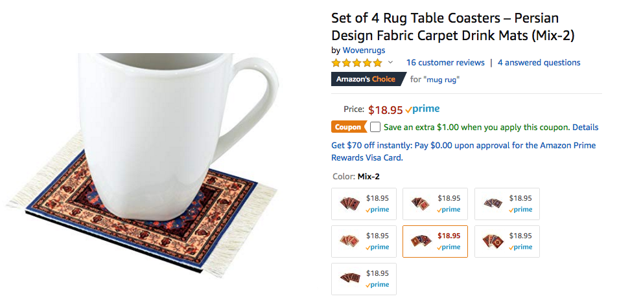Image resolution: width=619 pixels, height=303 pixels.
Task: Select the first swatch in second row
Action: (364, 241)
